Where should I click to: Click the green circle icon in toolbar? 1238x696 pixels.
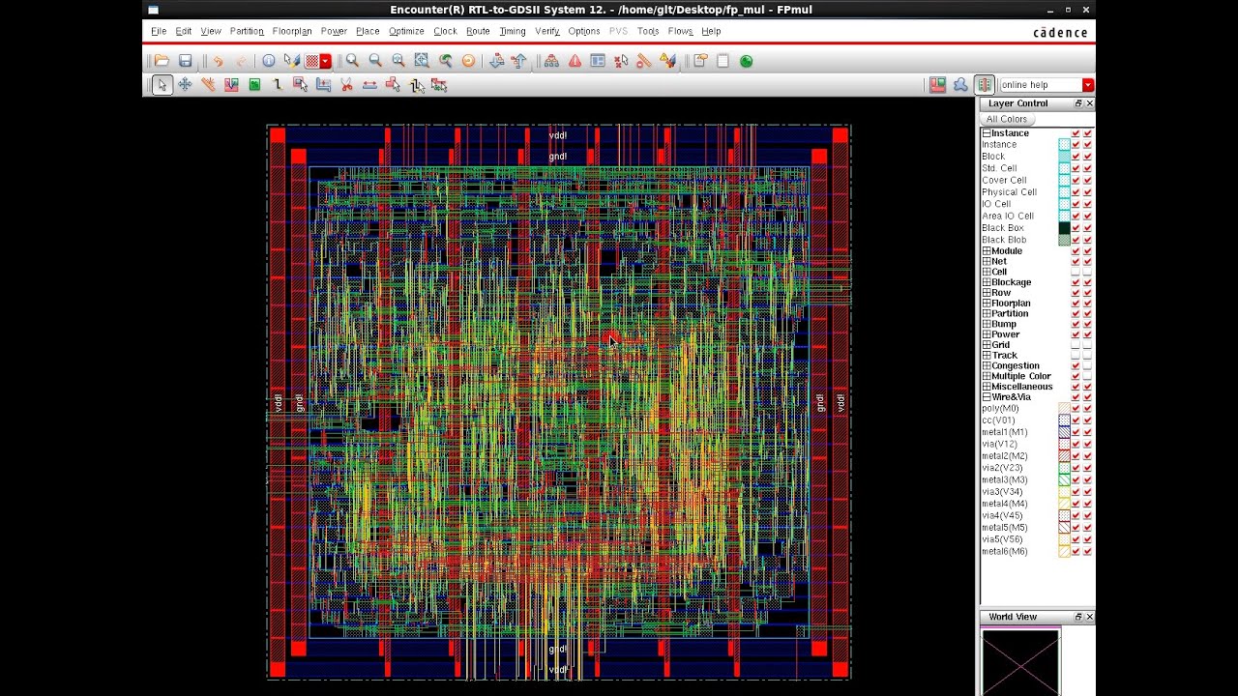(746, 61)
